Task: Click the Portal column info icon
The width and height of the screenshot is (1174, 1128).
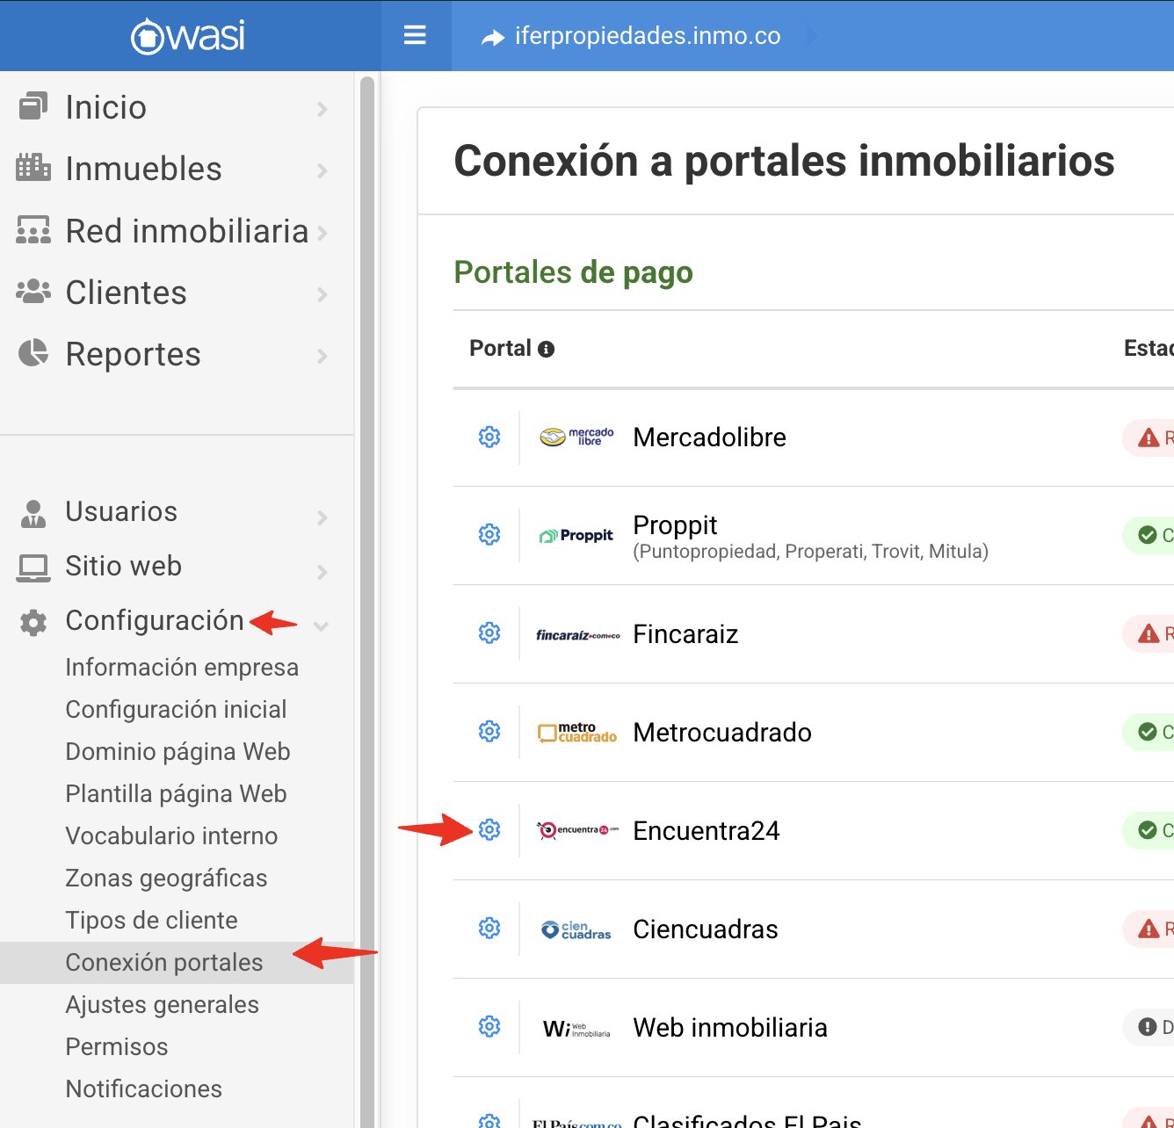Action: 546,350
